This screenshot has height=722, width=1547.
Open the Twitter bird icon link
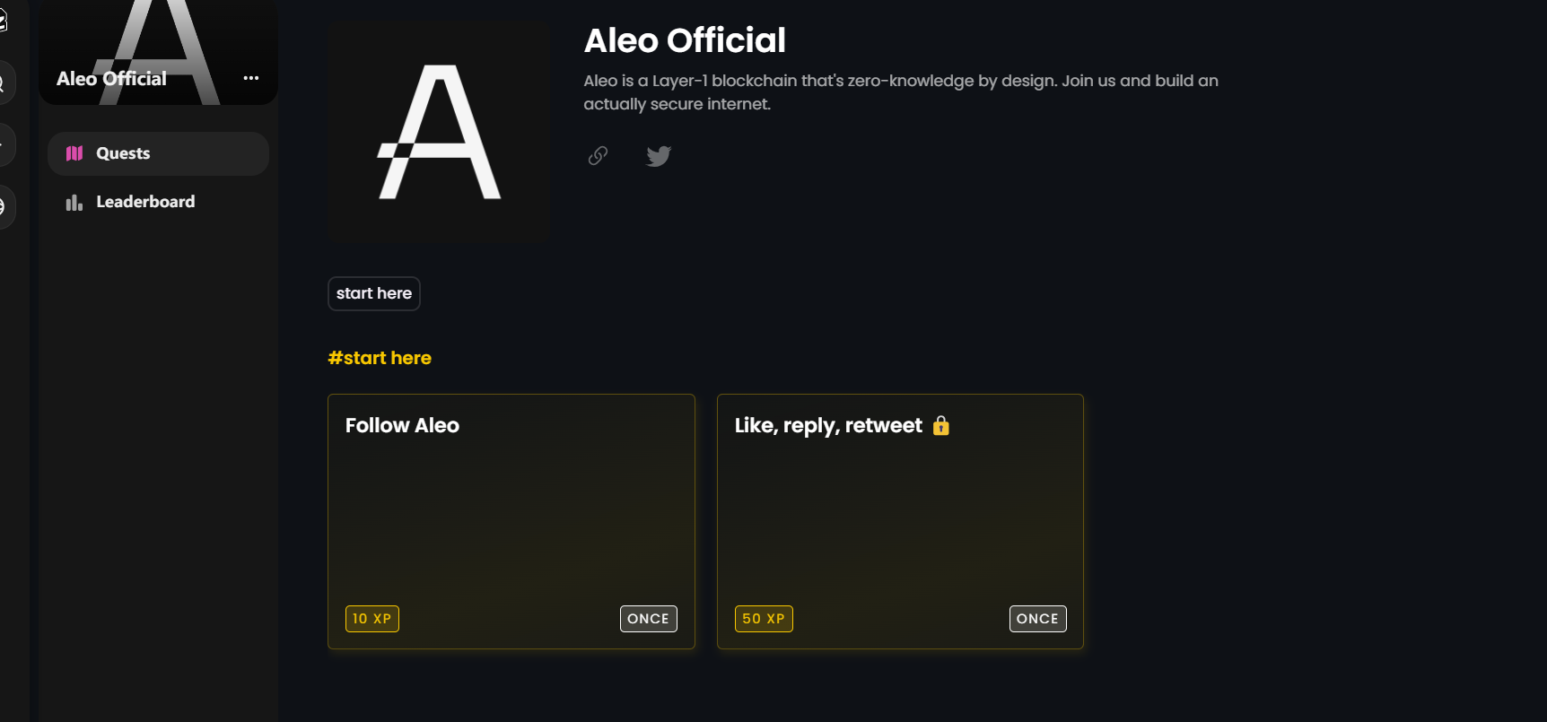pos(659,156)
